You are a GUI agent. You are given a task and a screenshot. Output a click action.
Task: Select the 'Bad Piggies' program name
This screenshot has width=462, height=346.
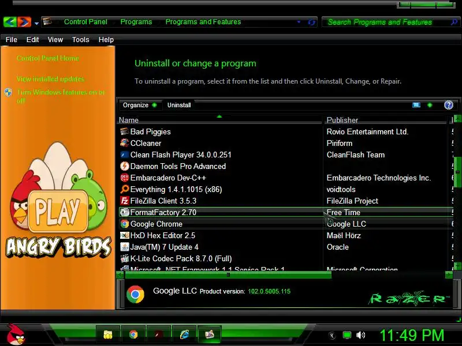point(150,131)
